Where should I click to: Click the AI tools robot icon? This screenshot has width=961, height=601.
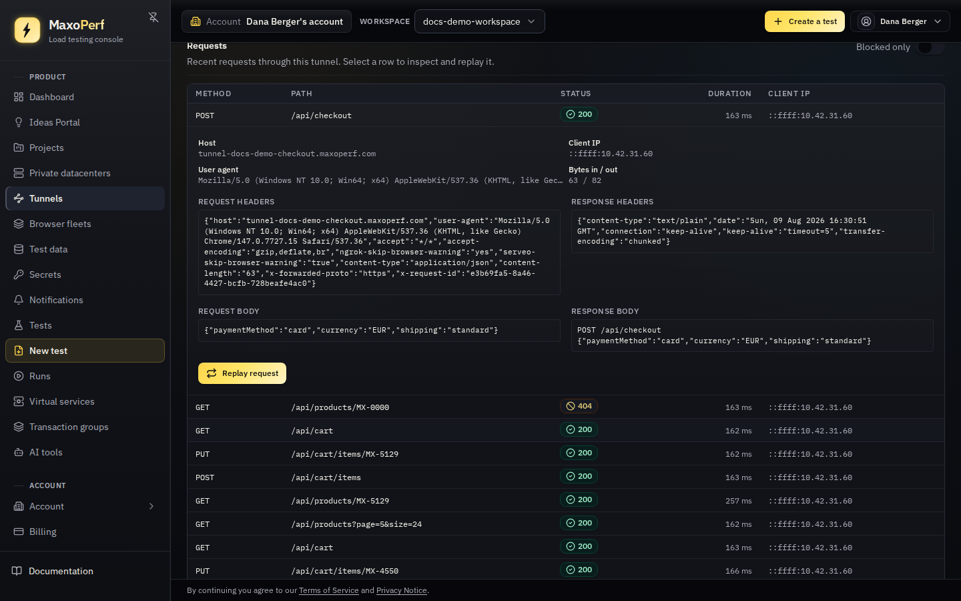tap(19, 452)
